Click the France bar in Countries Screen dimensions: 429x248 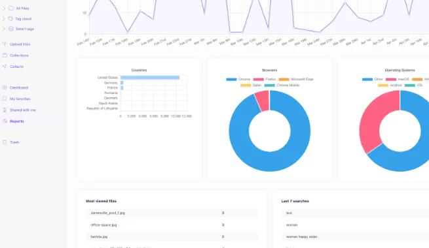(122, 87)
